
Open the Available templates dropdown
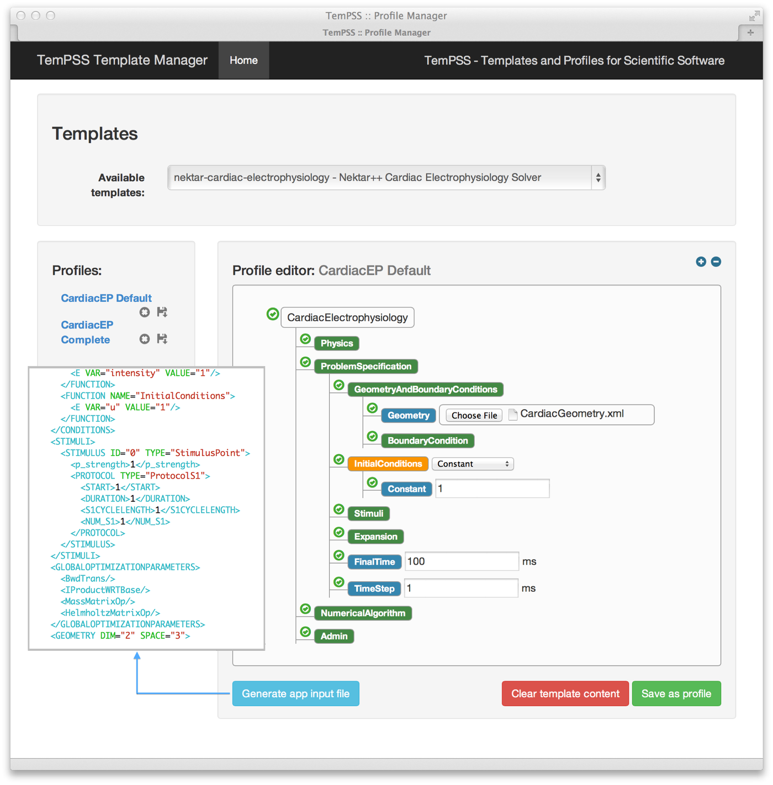tap(386, 178)
